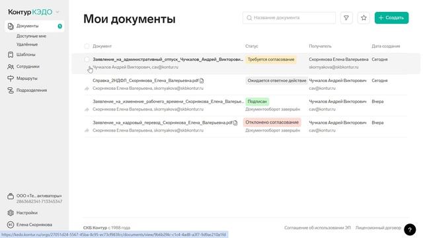Click the Статус column header

click(252, 46)
